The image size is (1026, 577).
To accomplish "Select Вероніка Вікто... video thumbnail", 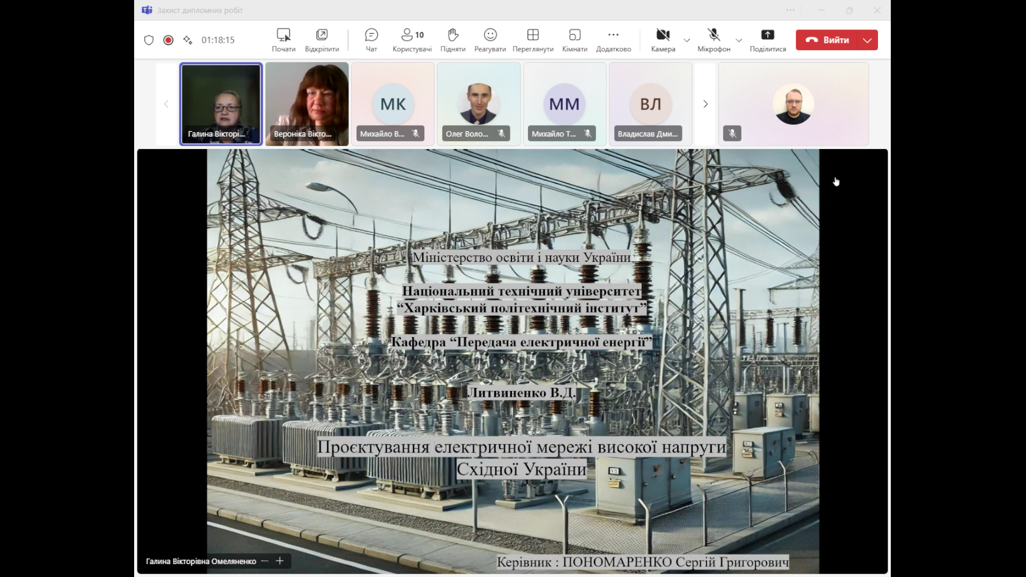I will (307, 103).
